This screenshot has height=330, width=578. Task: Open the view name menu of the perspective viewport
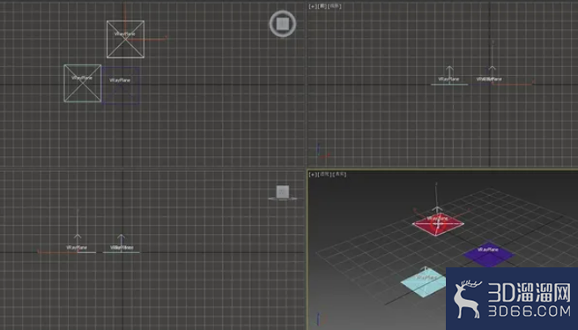pos(324,174)
